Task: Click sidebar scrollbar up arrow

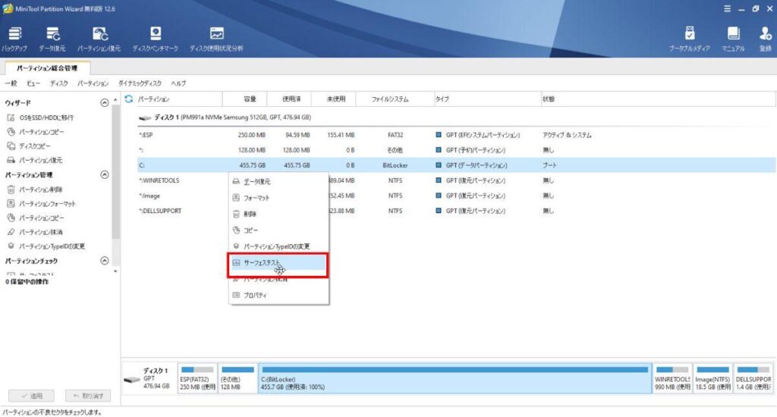Action: click(x=115, y=100)
